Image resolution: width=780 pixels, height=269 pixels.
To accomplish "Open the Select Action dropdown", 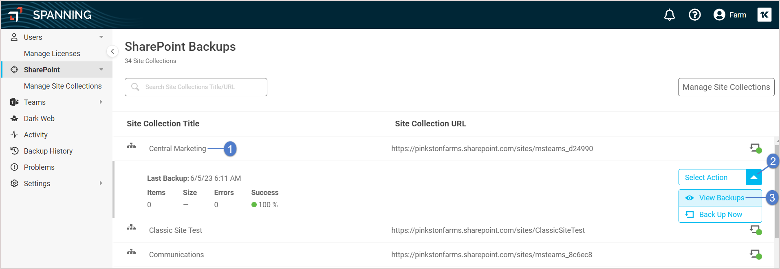I will [720, 177].
